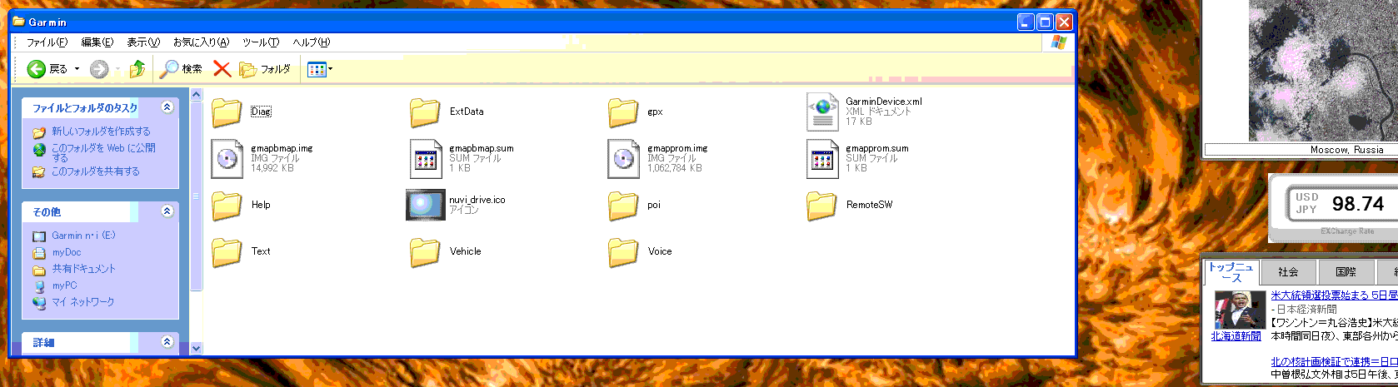Open マイ ネットワーク link
This screenshot has width=1398, height=387.
82,302
